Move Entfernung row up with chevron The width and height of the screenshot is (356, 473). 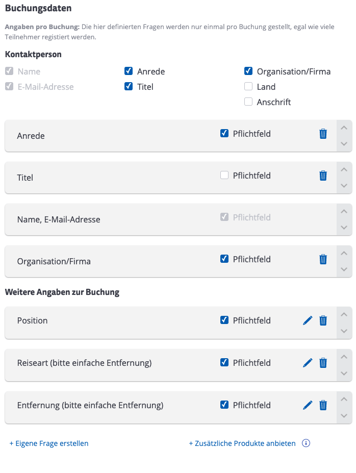[344, 400]
